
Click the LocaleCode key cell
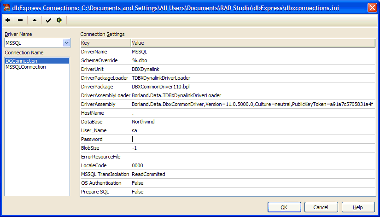tap(105, 165)
